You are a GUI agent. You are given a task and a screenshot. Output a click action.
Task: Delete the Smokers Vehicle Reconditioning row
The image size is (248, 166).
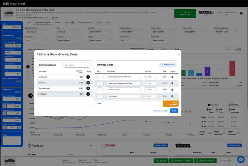[x=172, y=77]
